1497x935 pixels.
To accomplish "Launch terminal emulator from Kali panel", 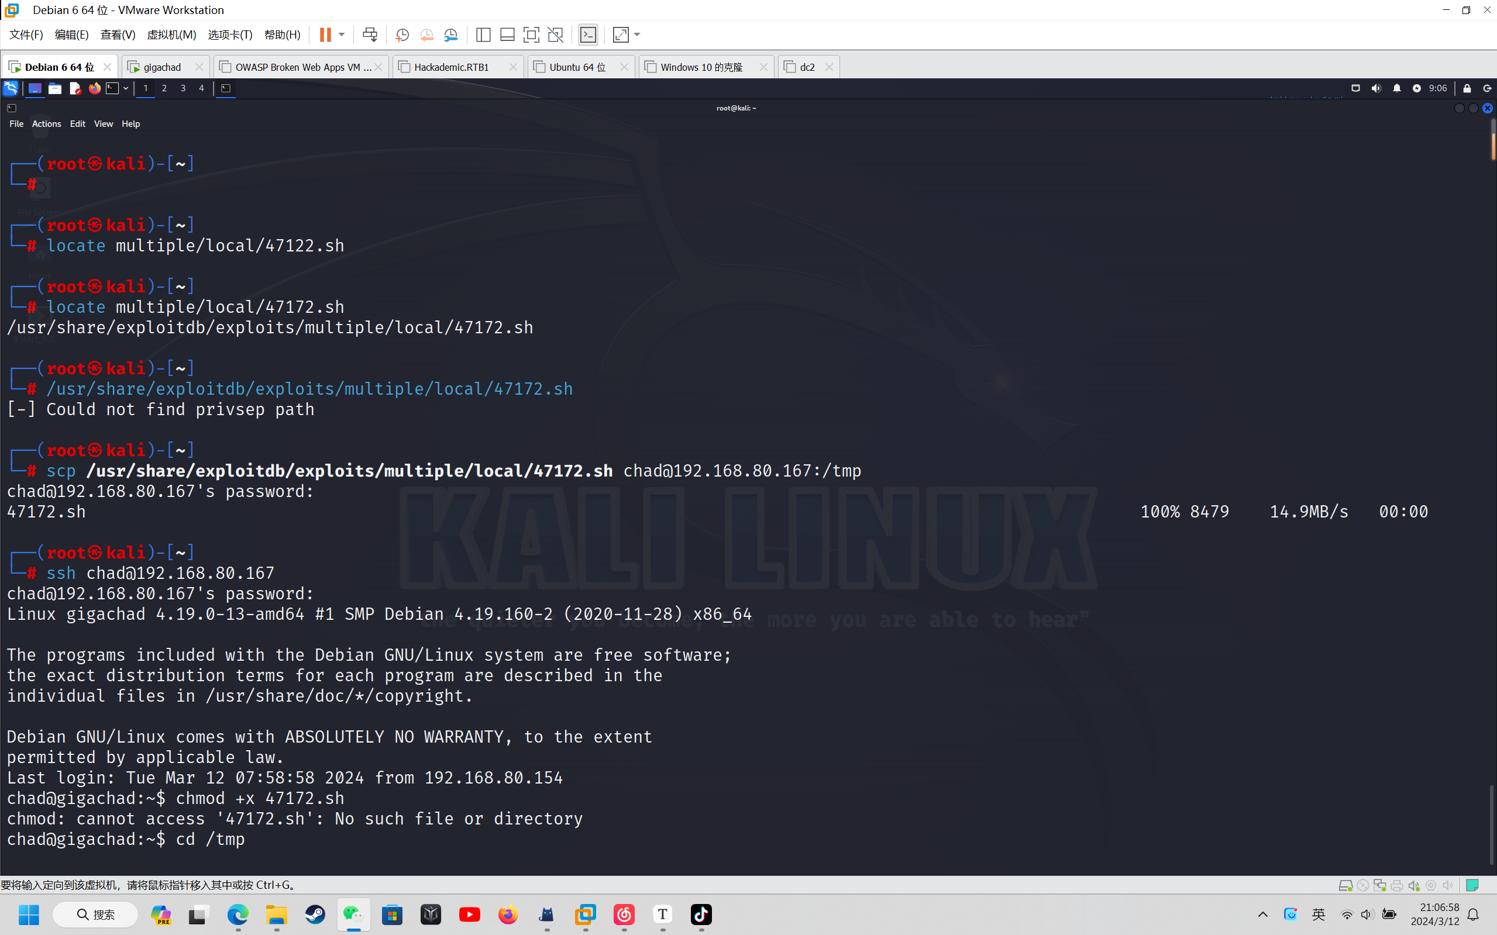I will point(112,88).
